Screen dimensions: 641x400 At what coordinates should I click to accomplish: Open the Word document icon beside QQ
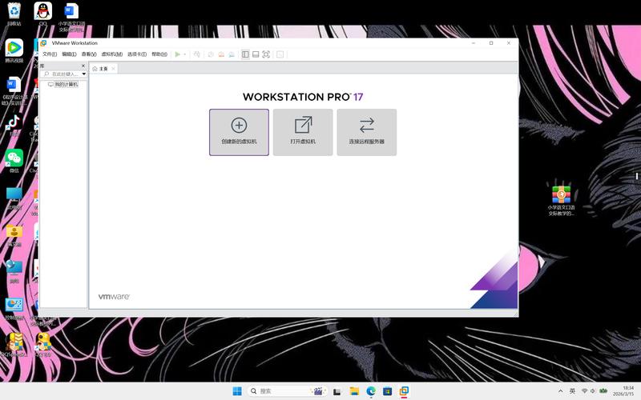[x=71, y=17]
